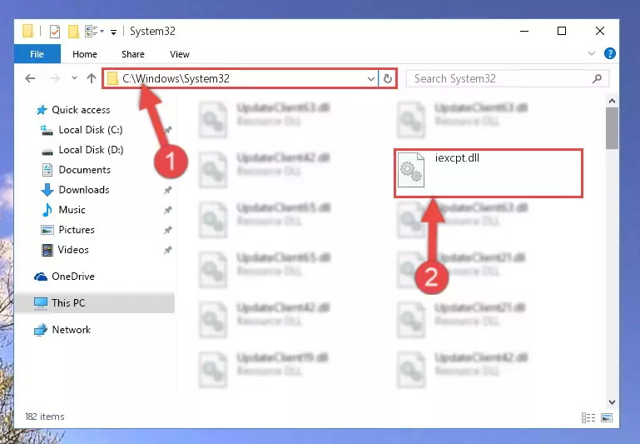Switch to the View ribbon tab

click(x=180, y=54)
